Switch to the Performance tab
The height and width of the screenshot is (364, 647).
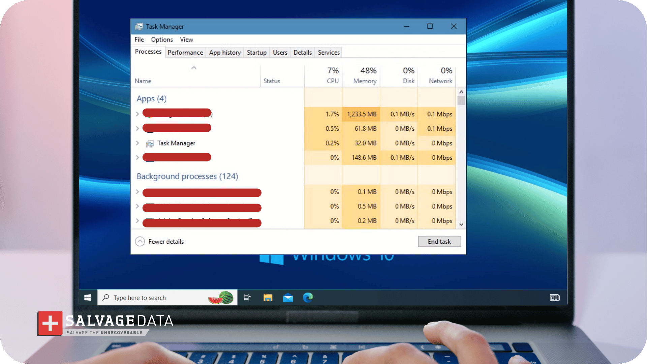(185, 53)
